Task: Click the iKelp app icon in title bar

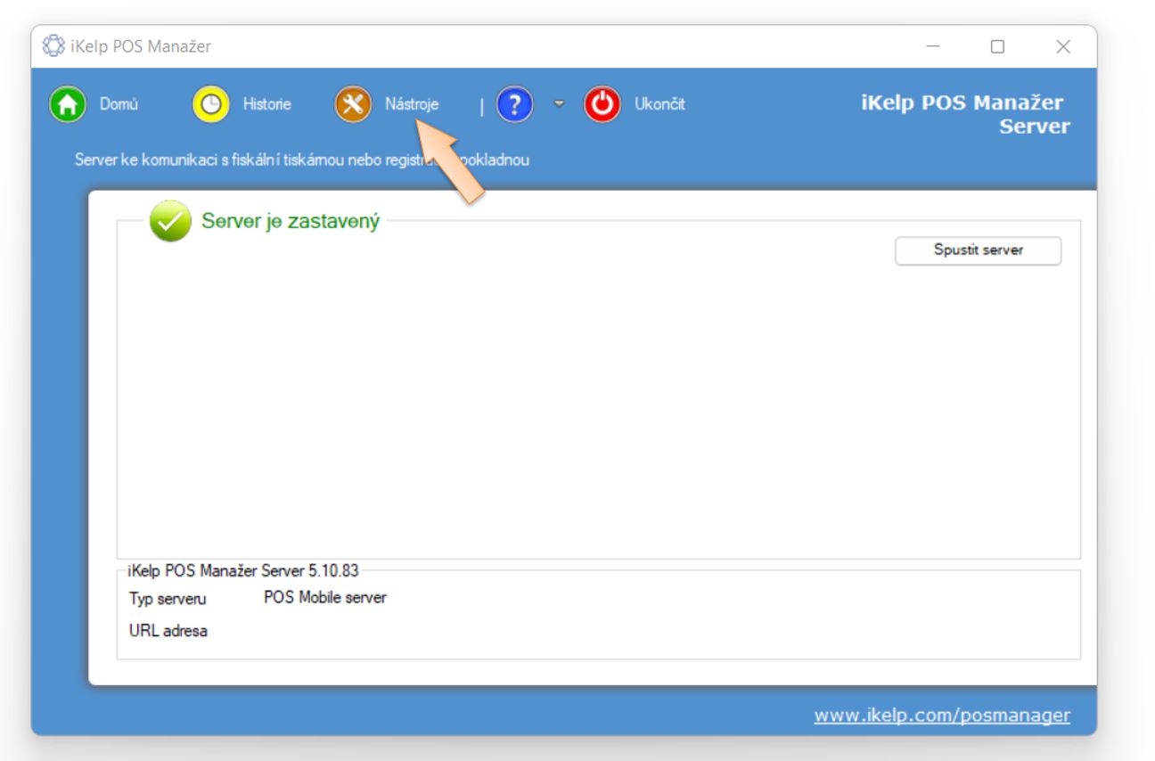Action: (53, 46)
